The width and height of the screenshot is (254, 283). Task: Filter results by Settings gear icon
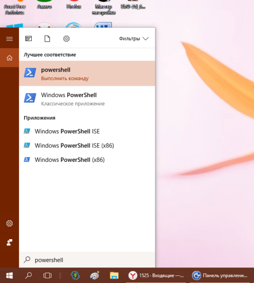point(66,39)
